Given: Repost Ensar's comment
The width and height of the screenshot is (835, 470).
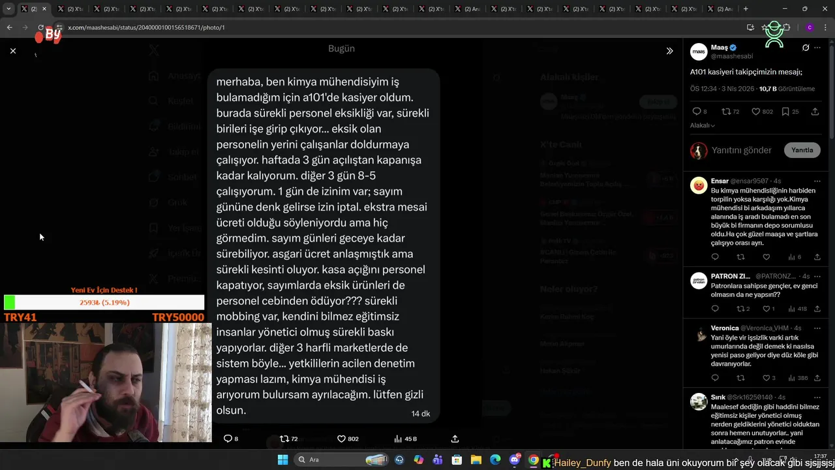Looking at the screenshot, I should (x=740, y=257).
